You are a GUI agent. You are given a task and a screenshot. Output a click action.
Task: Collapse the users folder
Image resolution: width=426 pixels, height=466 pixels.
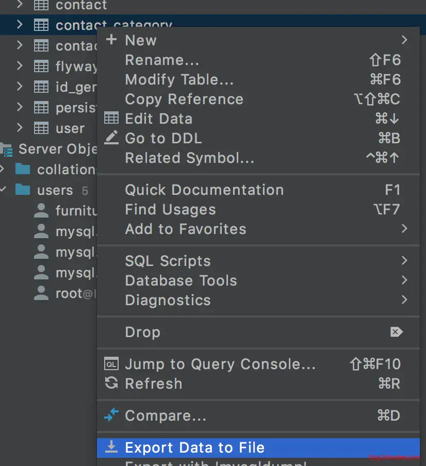click(x=4, y=190)
